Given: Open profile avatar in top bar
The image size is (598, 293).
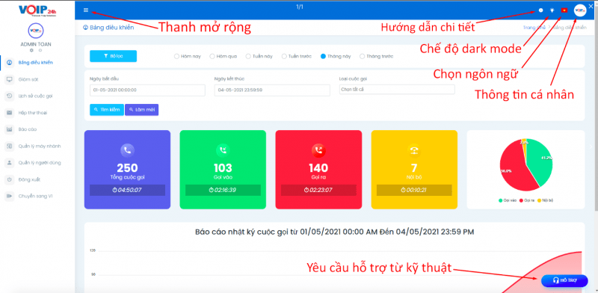Looking at the screenshot, I should click(x=580, y=10).
